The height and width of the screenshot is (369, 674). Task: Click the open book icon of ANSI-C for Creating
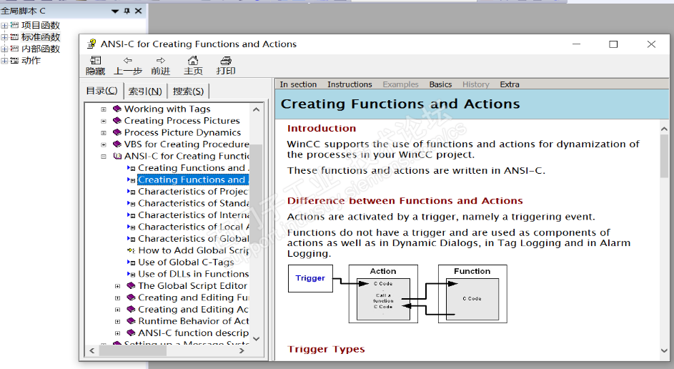(117, 156)
